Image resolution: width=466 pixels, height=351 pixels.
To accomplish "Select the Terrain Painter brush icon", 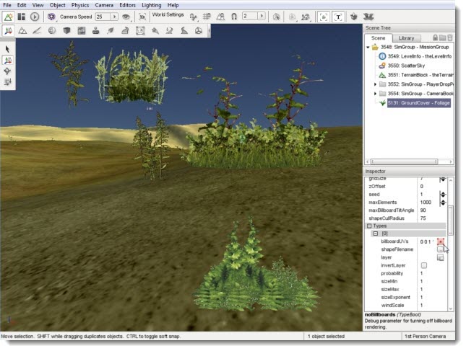I will (x=37, y=30).
